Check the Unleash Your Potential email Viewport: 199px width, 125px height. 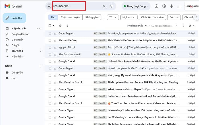pyautogui.click(x=50, y=62)
